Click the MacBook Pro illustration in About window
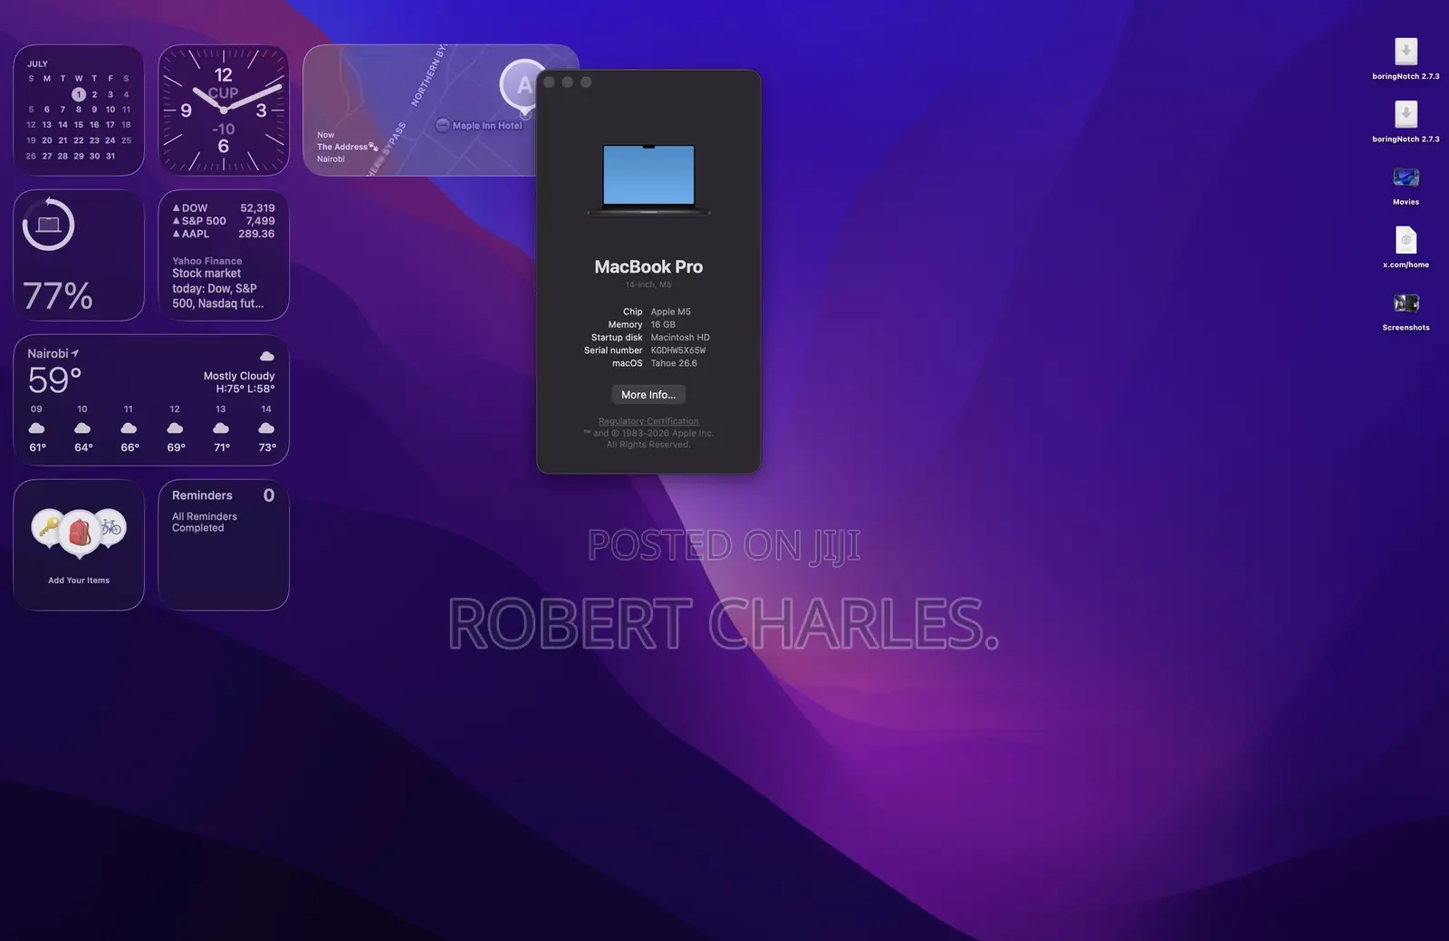The image size is (1449, 941). pos(648,179)
